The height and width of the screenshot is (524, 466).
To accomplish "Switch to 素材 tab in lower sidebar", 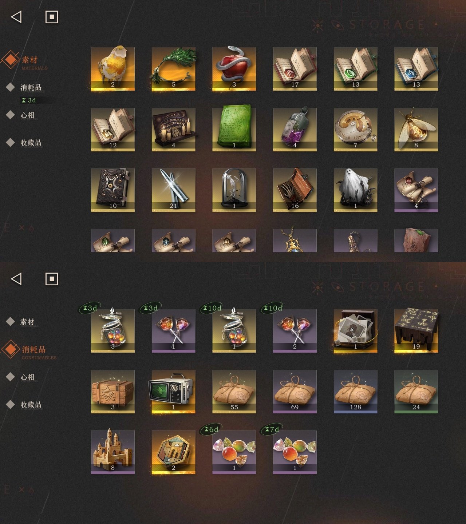I will coord(27,322).
